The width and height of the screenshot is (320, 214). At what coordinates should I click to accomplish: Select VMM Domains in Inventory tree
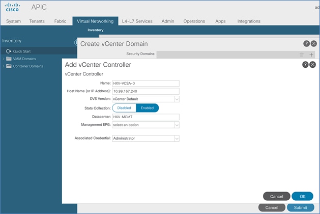click(24, 59)
